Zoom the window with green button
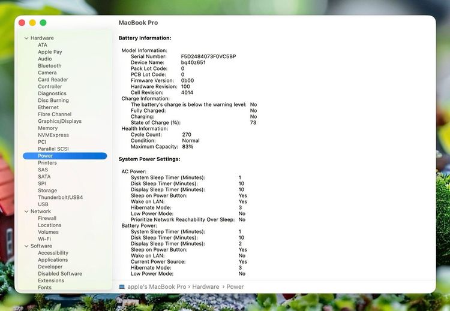This screenshot has width=450, height=311. [x=43, y=23]
